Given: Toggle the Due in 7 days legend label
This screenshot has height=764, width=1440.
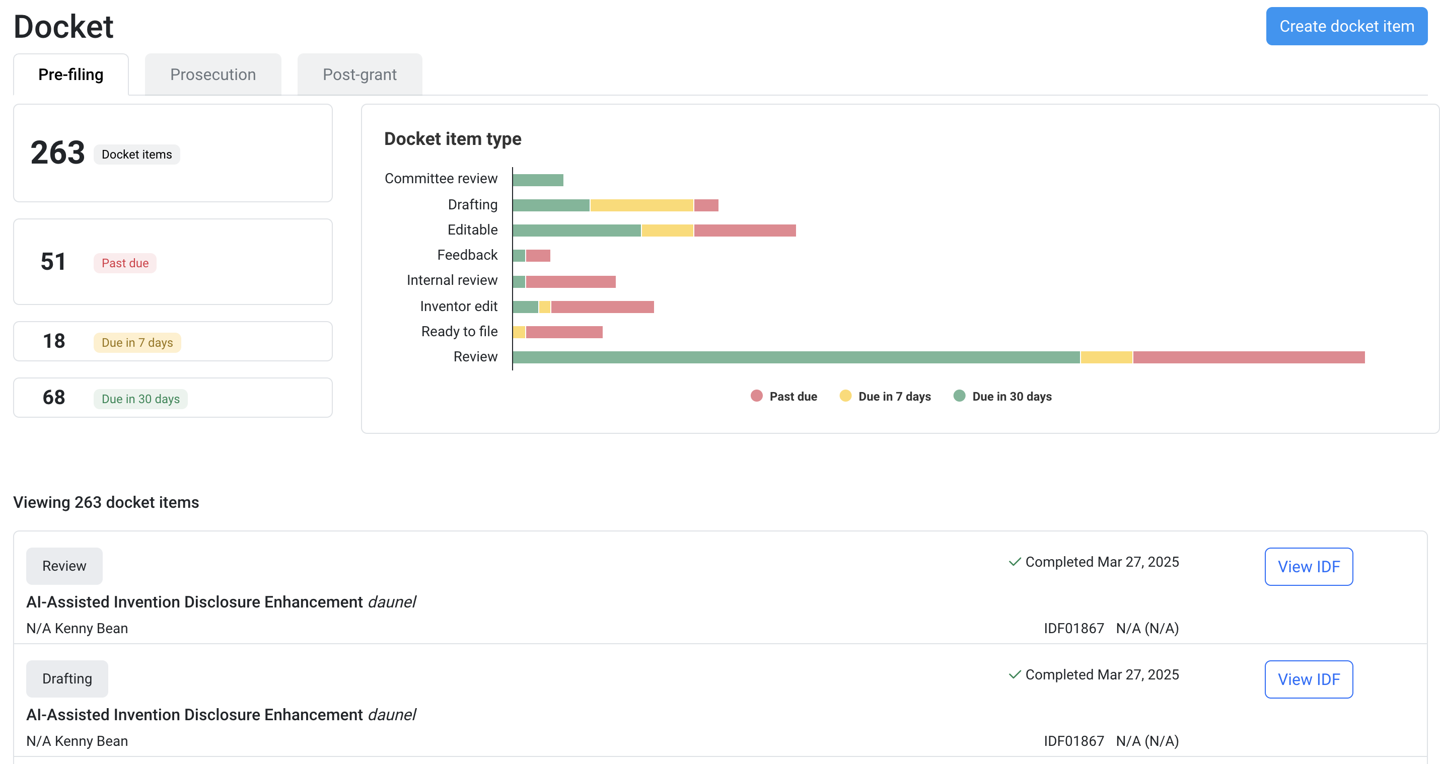Looking at the screenshot, I should tap(894, 396).
